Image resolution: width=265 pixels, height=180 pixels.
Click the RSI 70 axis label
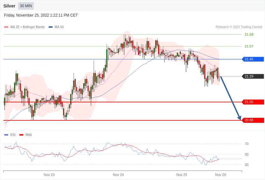(x=247, y=144)
